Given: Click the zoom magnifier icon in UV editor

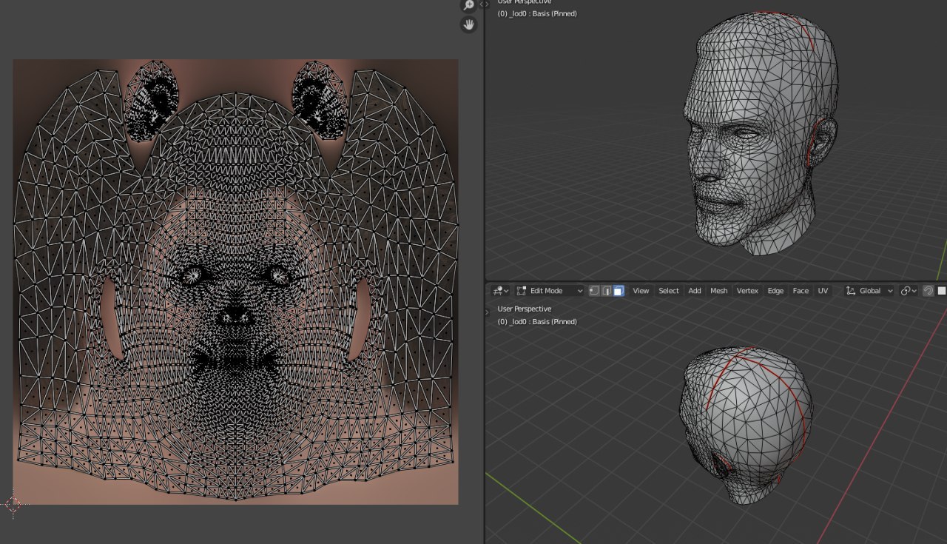Looking at the screenshot, I should [468, 5].
